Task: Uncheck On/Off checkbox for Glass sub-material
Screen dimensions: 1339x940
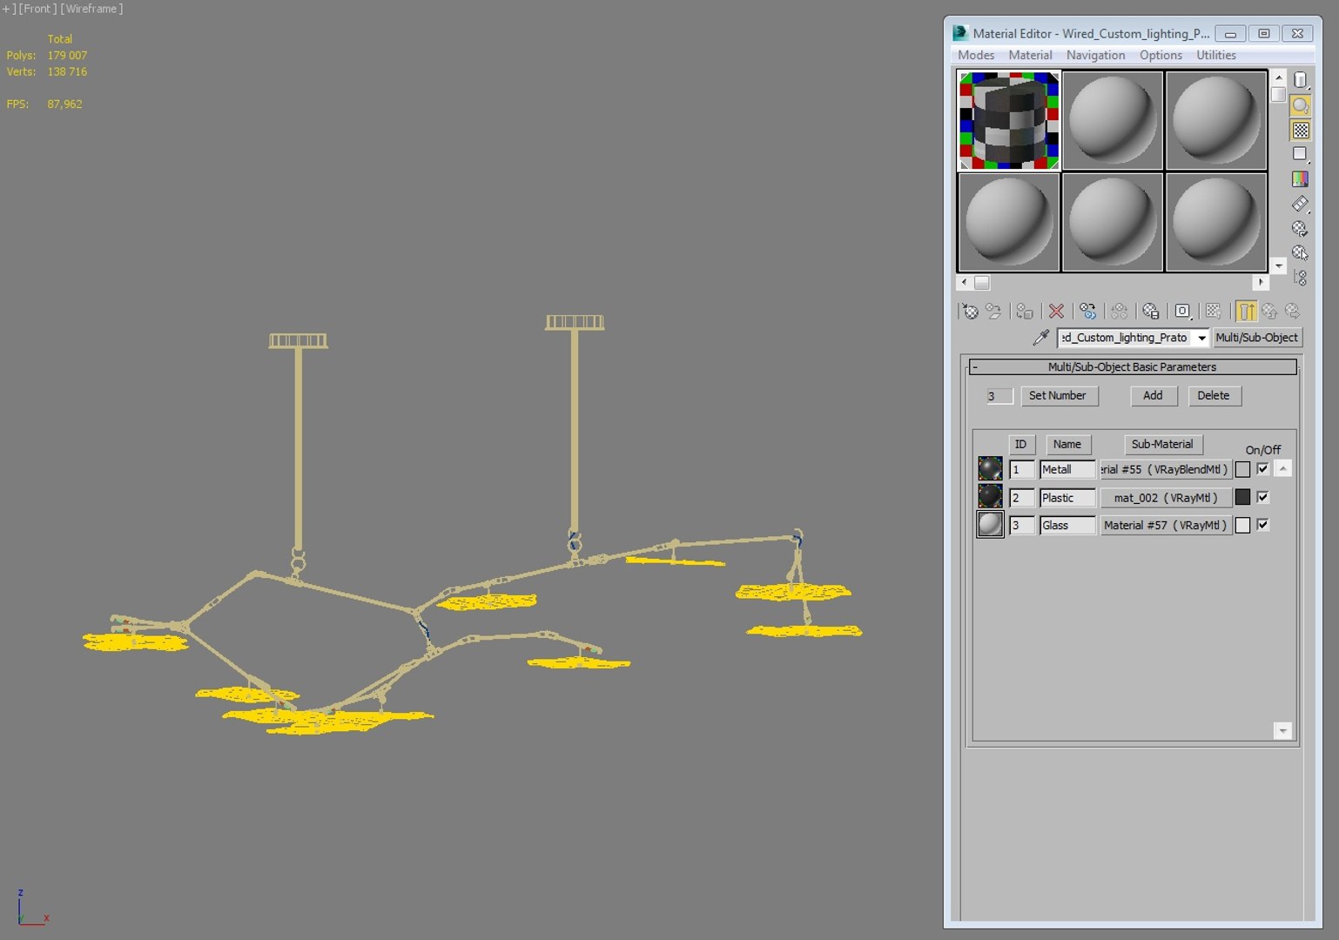Action: click(x=1262, y=525)
